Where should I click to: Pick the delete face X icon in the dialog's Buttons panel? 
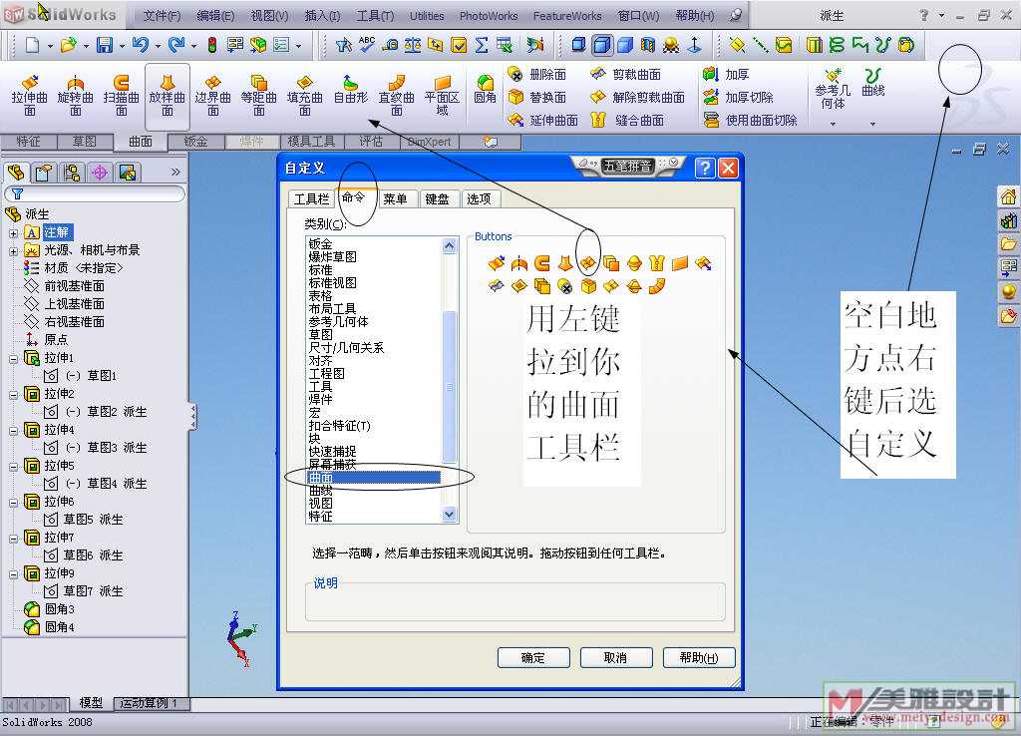click(x=565, y=286)
